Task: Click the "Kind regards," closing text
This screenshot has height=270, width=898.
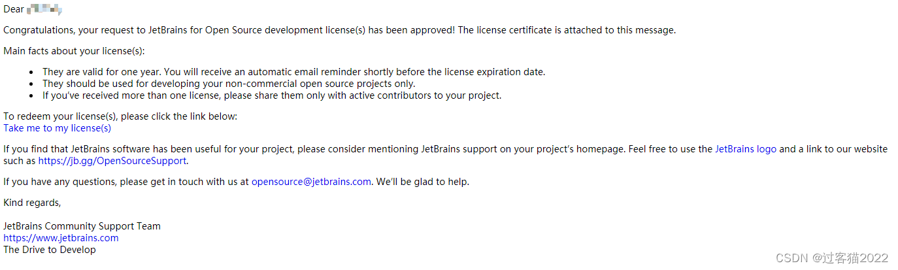Action: [32, 203]
